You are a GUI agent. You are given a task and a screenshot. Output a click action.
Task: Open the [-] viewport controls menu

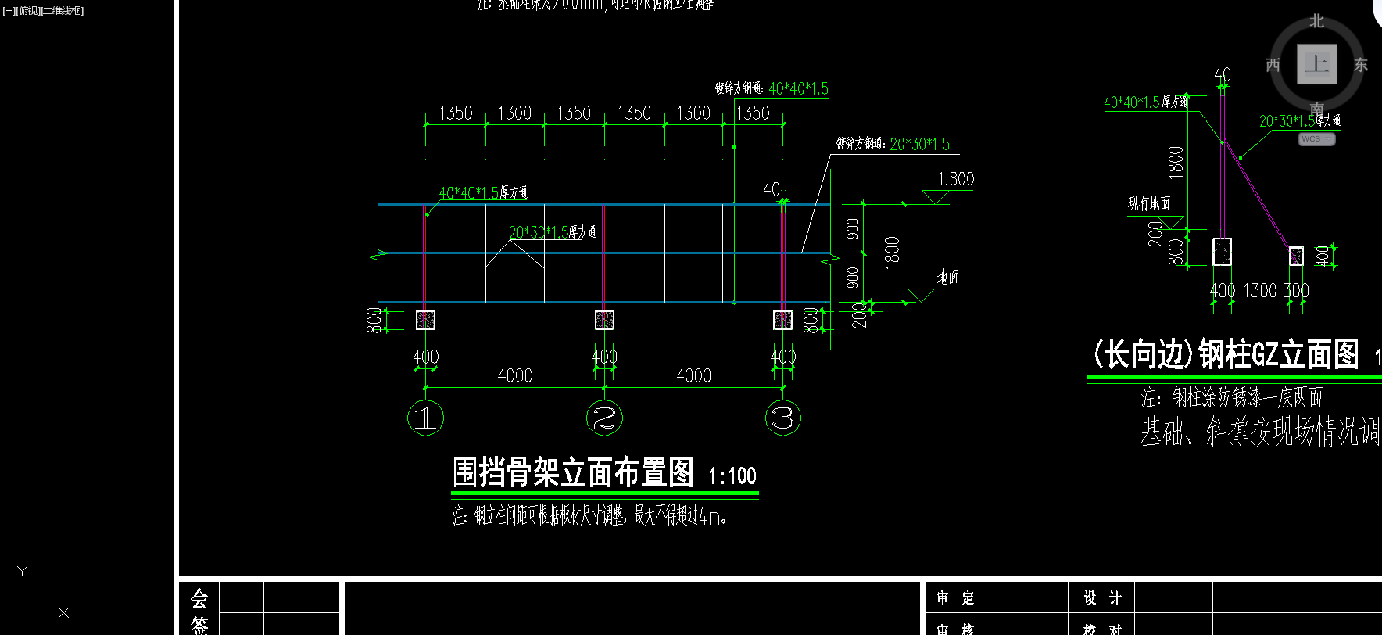coord(9,11)
